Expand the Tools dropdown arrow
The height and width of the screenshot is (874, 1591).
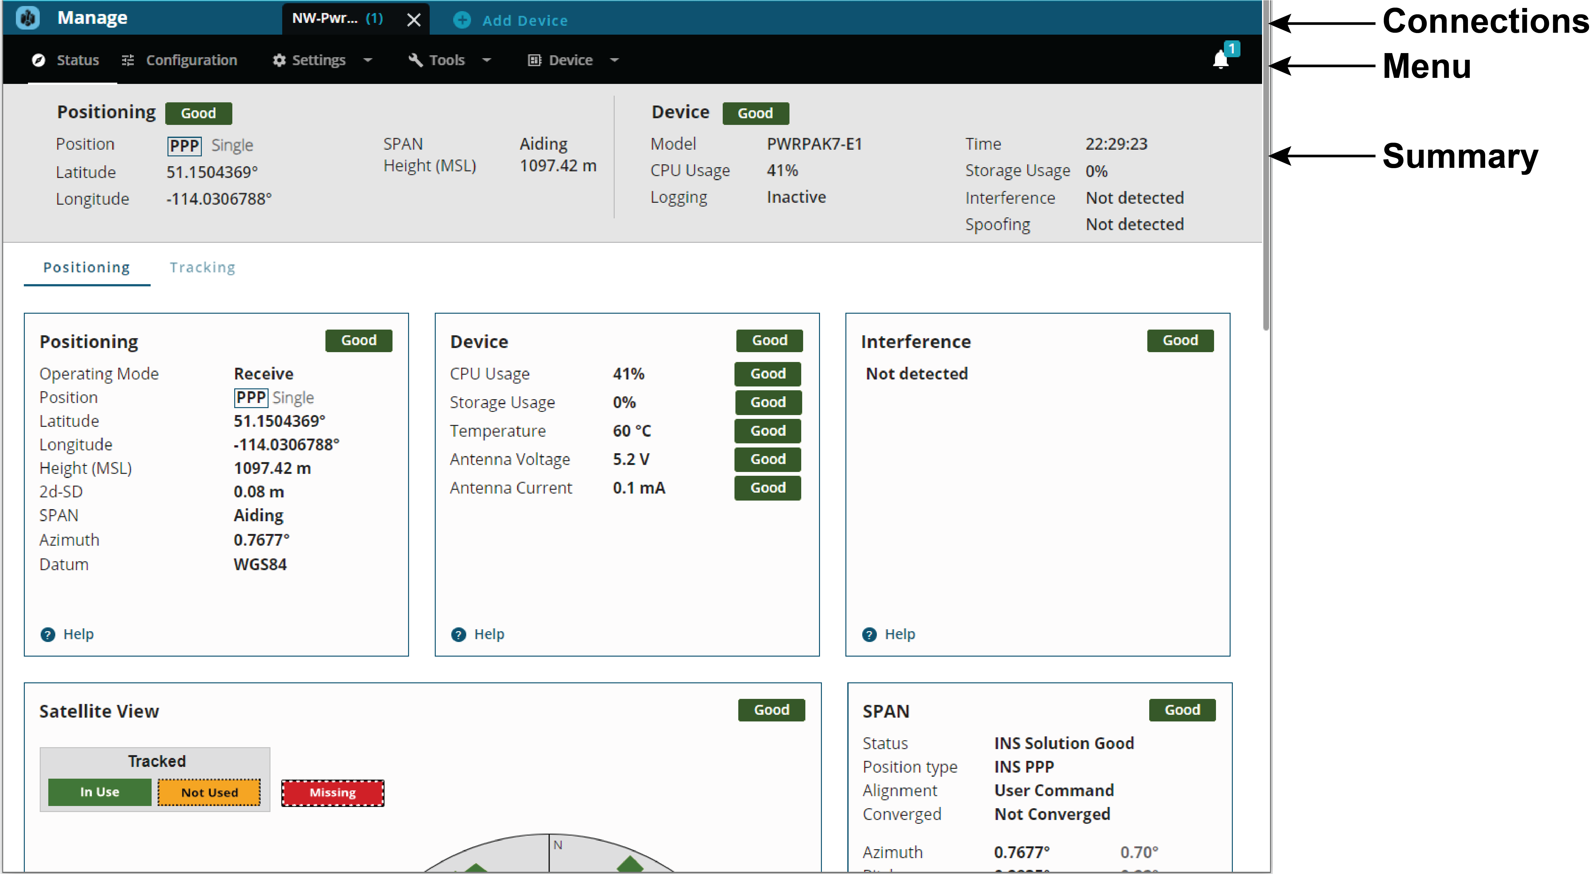point(487,60)
